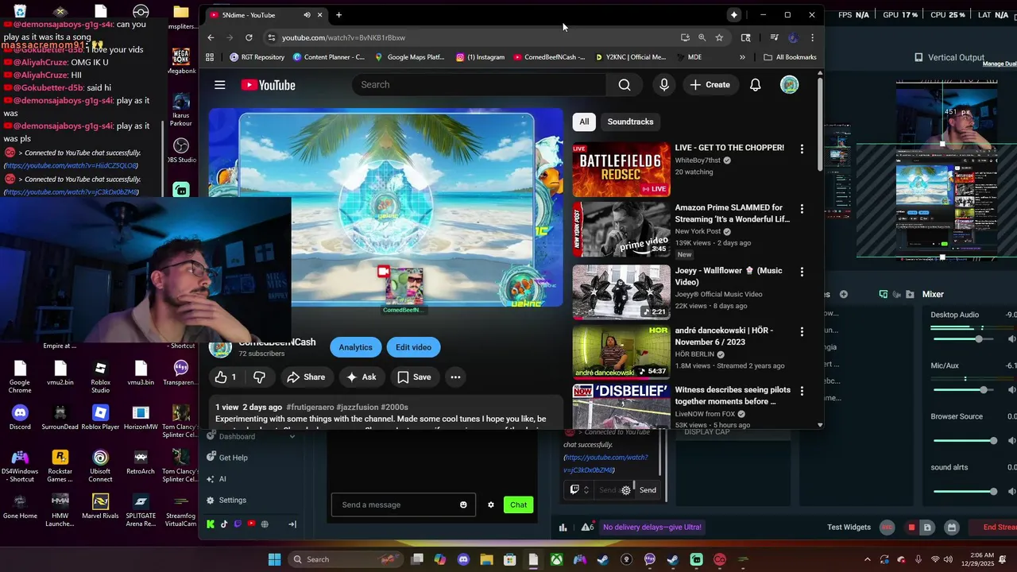The height and width of the screenshot is (572, 1017).
Task: Click the Twitch platform icon in sidebar
Action: (x=238, y=524)
